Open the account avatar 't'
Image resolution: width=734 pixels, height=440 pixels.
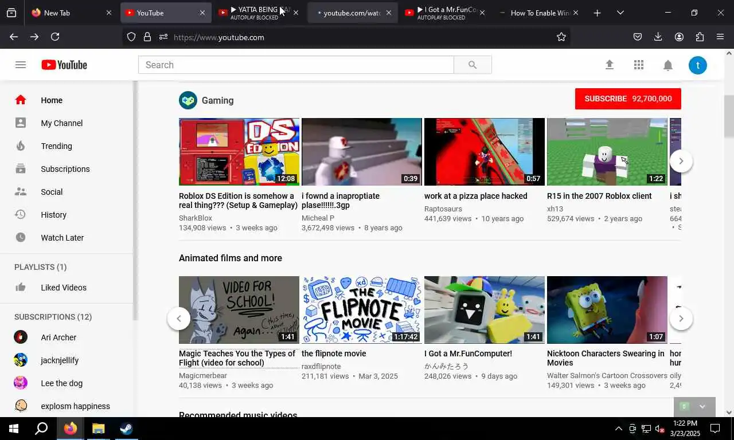click(698, 65)
